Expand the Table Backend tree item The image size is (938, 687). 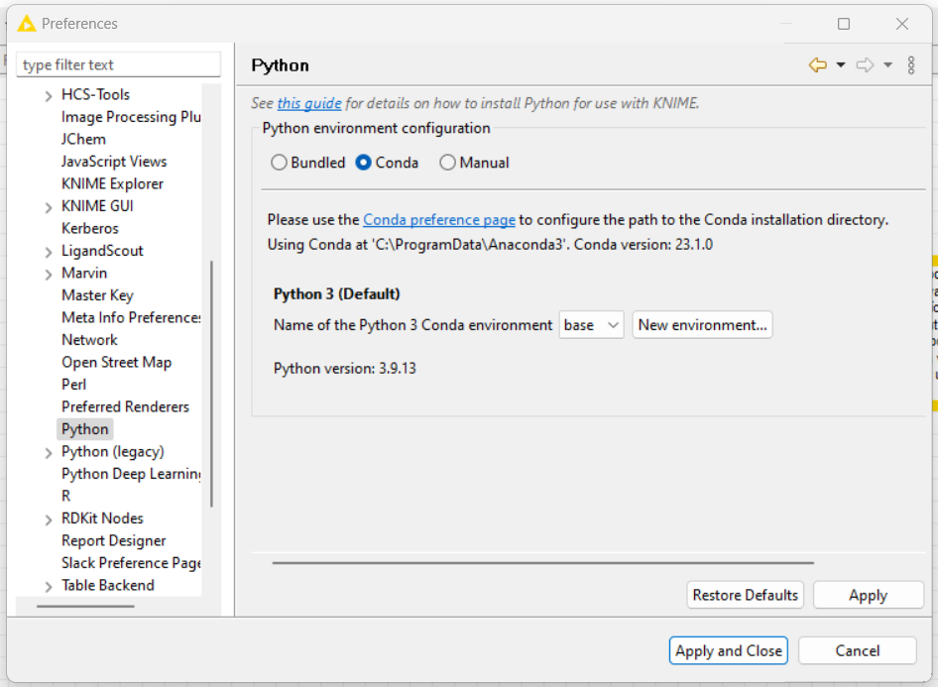(x=48, y=585)
